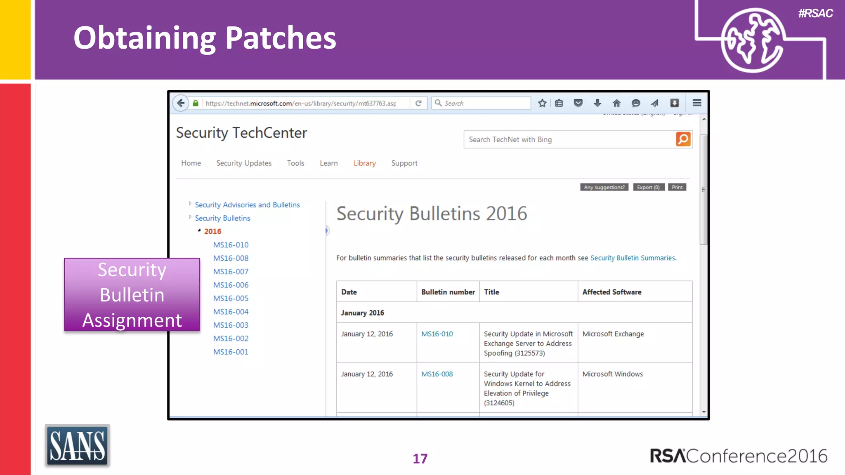Click the orange Bing search button
The height and width of the screenshot is (475, 845).
click(x=683, y=139)
